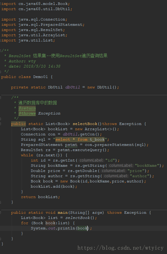Click the getCon() call
Image resolution: width=167 pixels, height=254 pixels.
(90, 134)
